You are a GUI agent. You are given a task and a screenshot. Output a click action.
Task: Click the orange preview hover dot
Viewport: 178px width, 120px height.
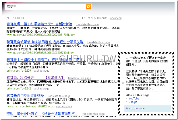[x=123, y=83]
